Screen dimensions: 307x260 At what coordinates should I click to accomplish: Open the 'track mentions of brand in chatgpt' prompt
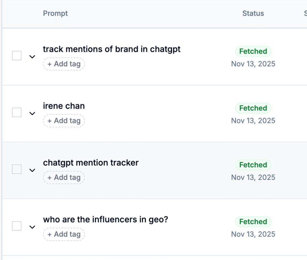[112, 49]
